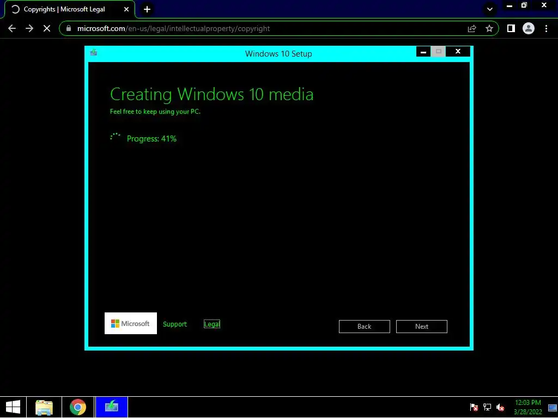Open the Support link in Setup
The width and height of the screenshot is (558, 418).
(175, 324)
